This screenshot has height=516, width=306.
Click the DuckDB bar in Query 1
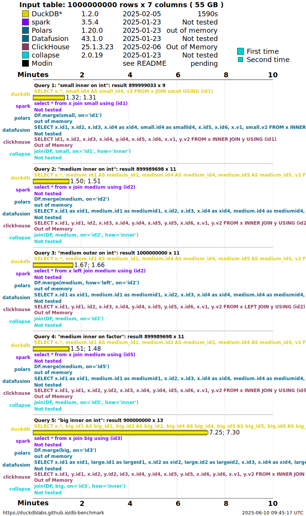pyautogui.click(x=49, y=97)
